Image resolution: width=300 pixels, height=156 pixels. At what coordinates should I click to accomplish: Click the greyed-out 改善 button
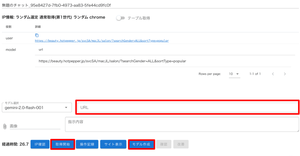(181, 144)
